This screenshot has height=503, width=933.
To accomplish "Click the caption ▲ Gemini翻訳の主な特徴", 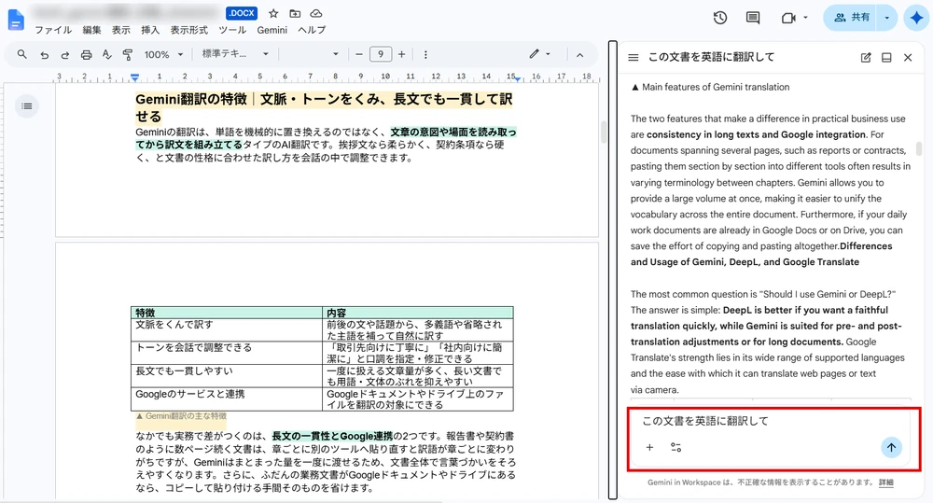I will [x=181, y=416].
